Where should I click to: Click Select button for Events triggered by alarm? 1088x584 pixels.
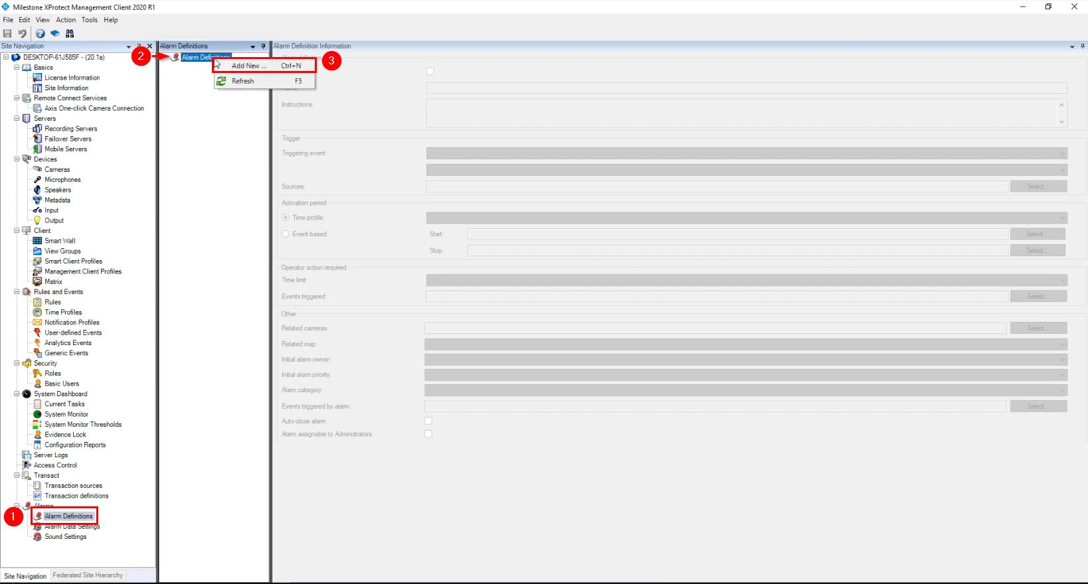(x=1039, y=406)
